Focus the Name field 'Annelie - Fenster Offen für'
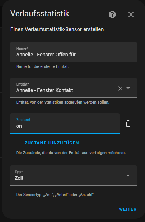 pos(74,52)
